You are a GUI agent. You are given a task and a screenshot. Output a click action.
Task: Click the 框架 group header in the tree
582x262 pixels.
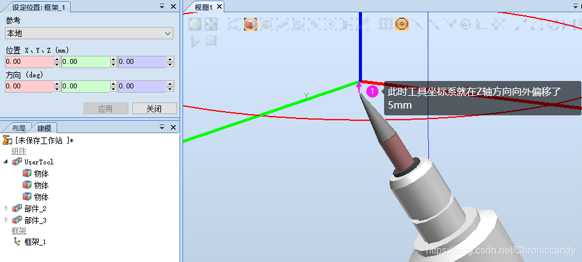point(18,231)
